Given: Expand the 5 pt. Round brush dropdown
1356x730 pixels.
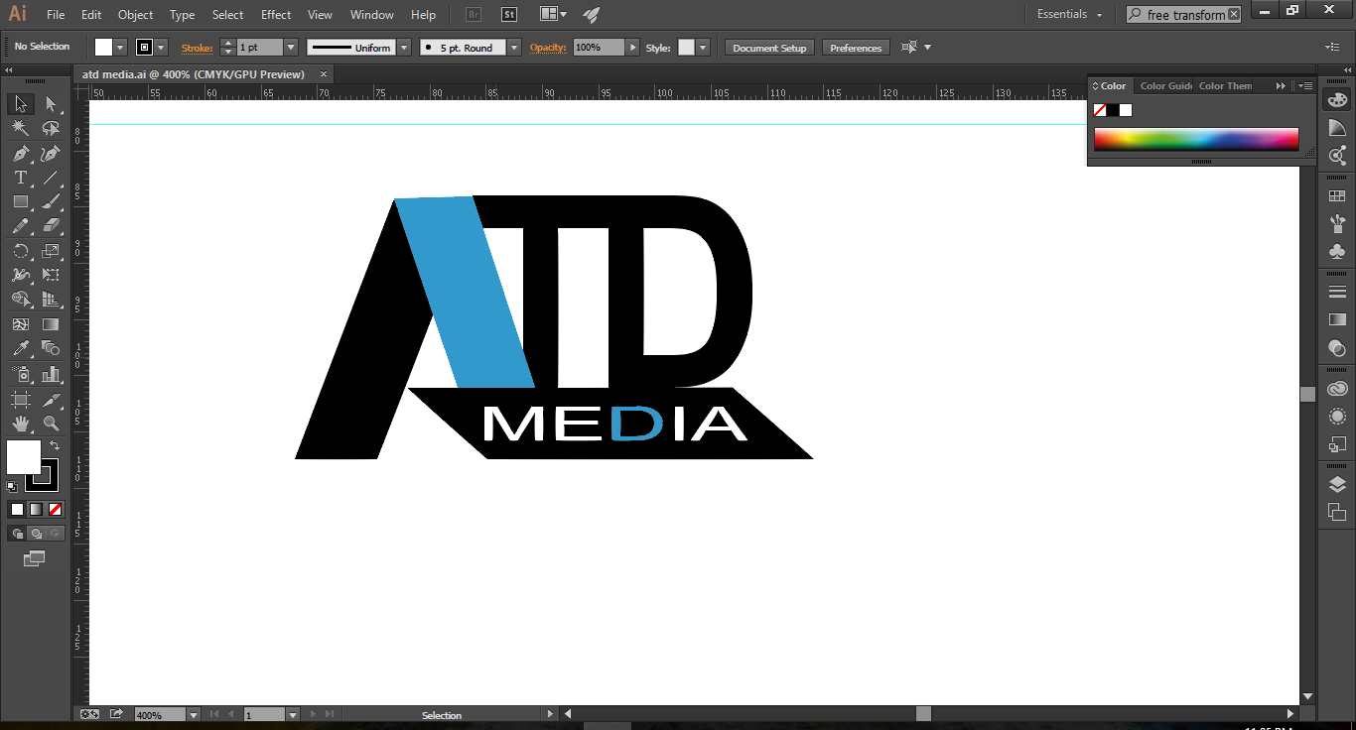Looking at the screenshot, I should tap(513, 47).
